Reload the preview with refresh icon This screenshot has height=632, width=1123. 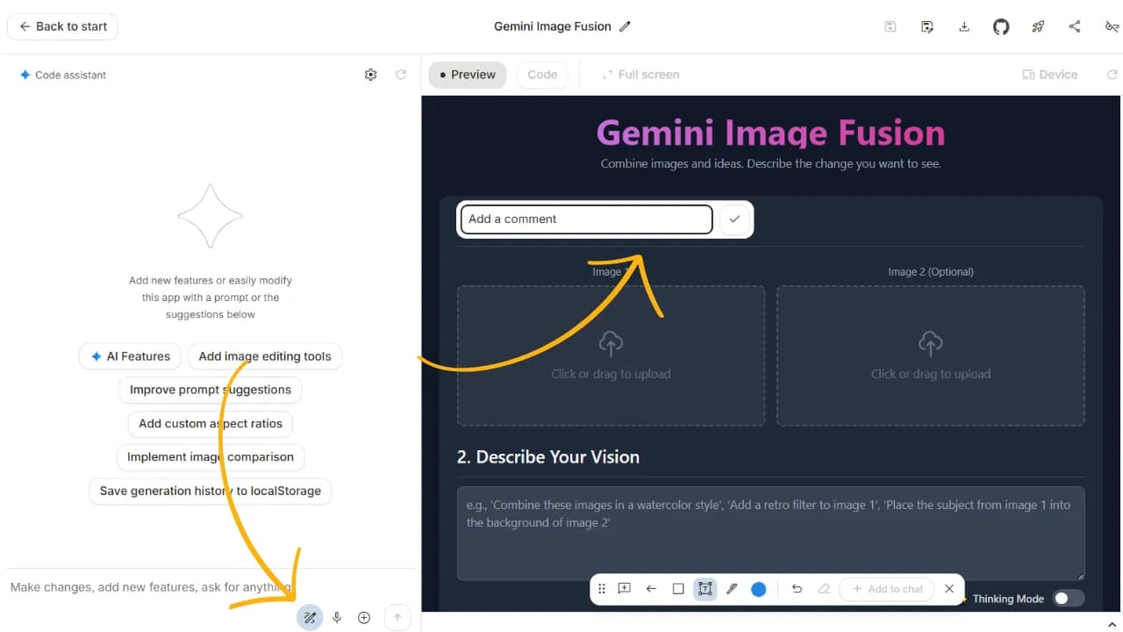[1112, 75]
